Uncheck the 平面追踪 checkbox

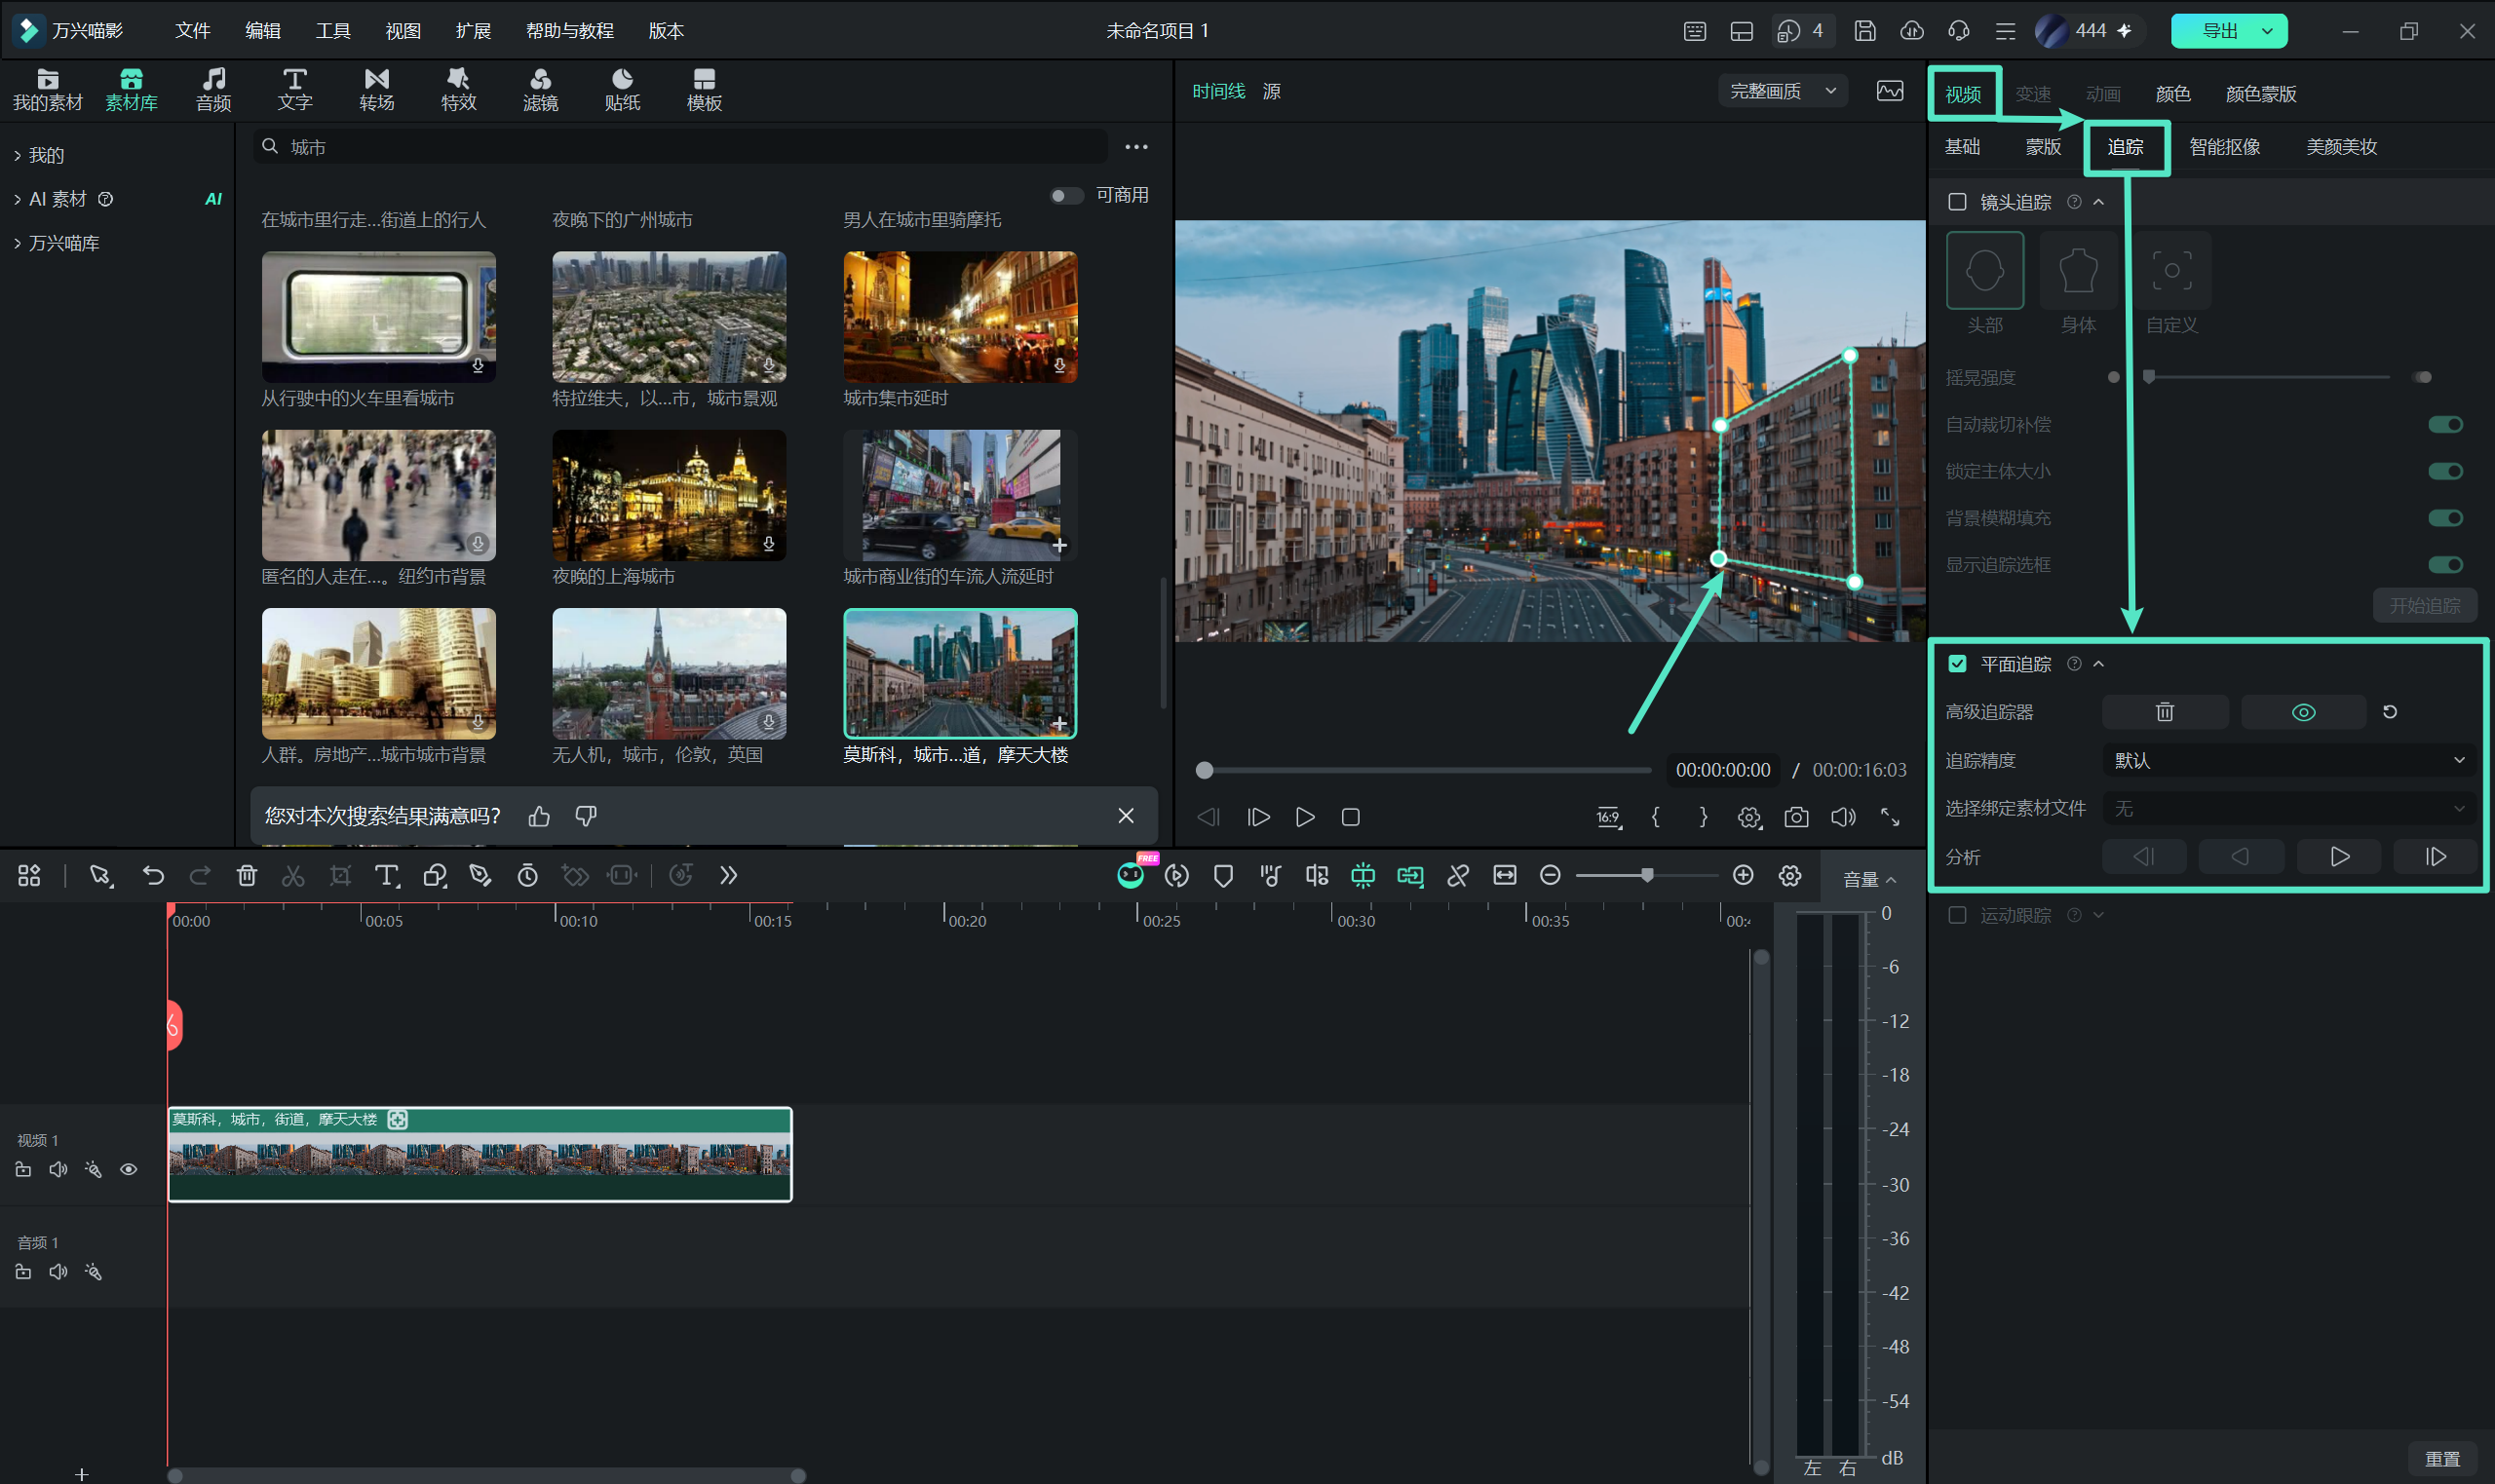(1957, 664)
